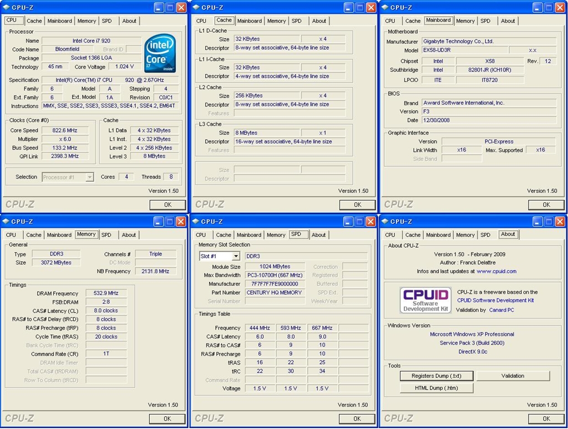Open About tab in the Intel Core i7 920 window
The width and height of the screenshot is (568, 429).
tap(129, 21)
